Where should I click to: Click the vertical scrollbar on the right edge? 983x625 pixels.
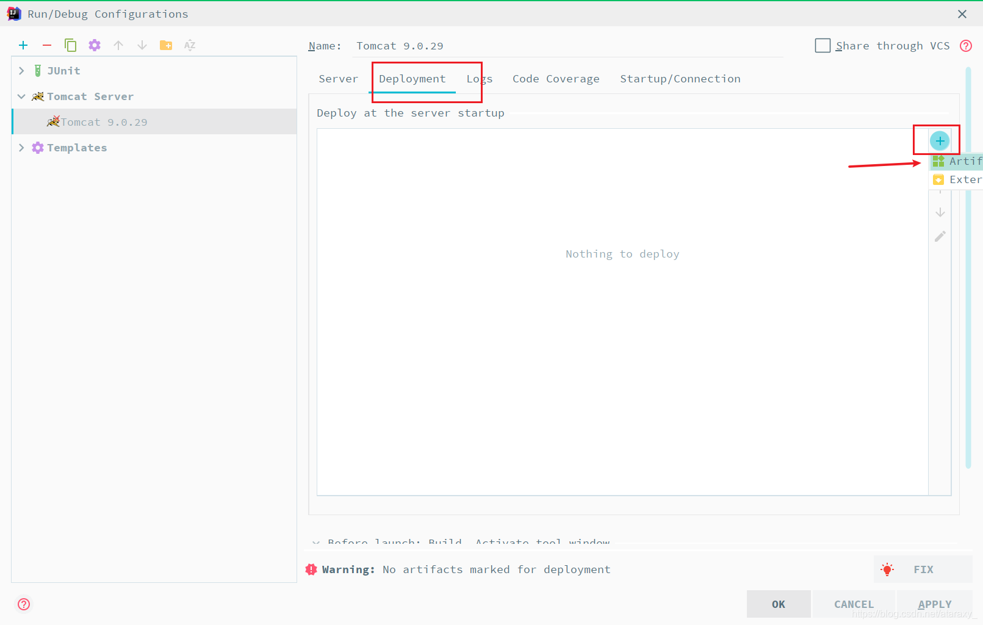coord(968,267)
